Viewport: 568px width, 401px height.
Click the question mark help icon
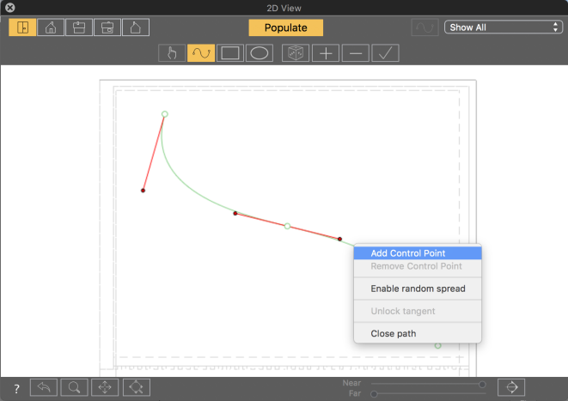[x=16, y=389]
